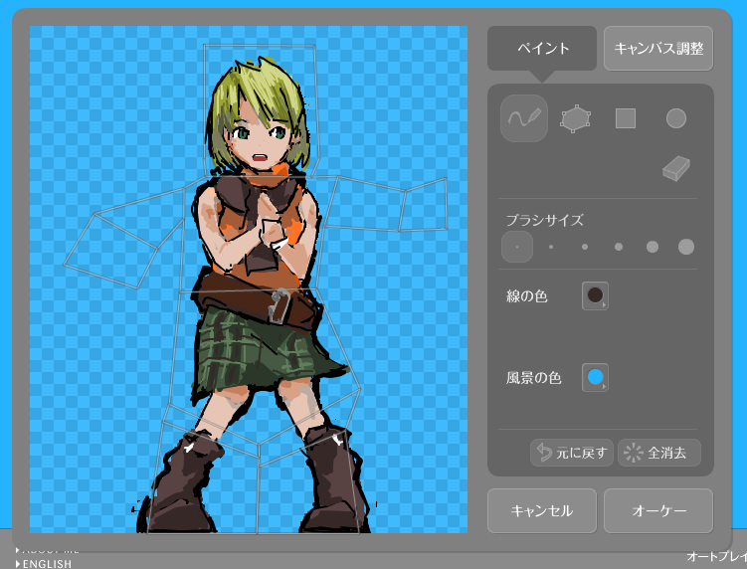Select the polygon shape tool
The height and width of the screenshot is (569, 747).
574,119
